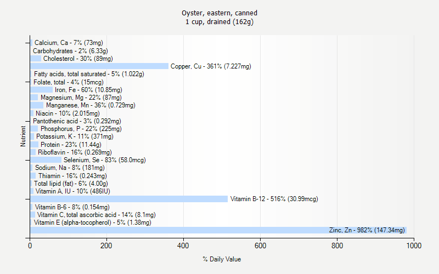Click the Iron, Fe bar

click(x=42, y=90)
